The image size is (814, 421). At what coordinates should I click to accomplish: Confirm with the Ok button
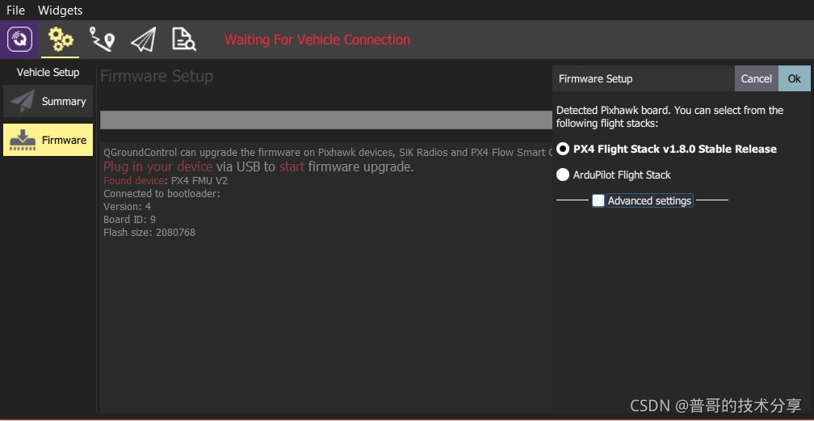coord(795,78)
